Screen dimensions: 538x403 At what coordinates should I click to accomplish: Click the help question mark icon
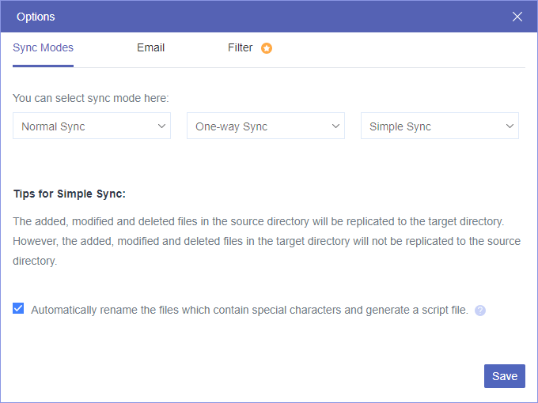coord(480,311)
